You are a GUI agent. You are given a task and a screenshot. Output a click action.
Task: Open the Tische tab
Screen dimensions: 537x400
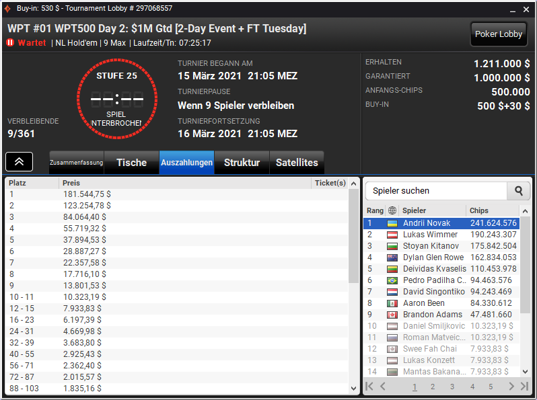131,163
